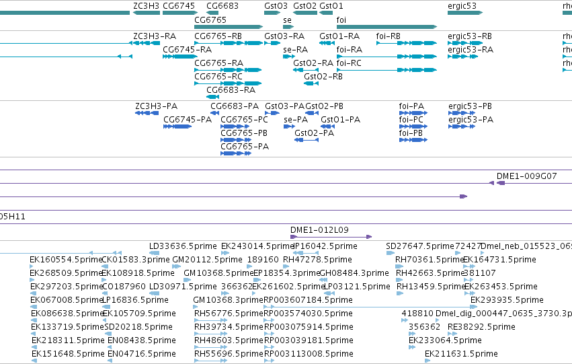Image resolution: width=572 pixels, height=364 pixels.
Task: Click the ergic53-RB transcript label
Action: click(470, 36)
